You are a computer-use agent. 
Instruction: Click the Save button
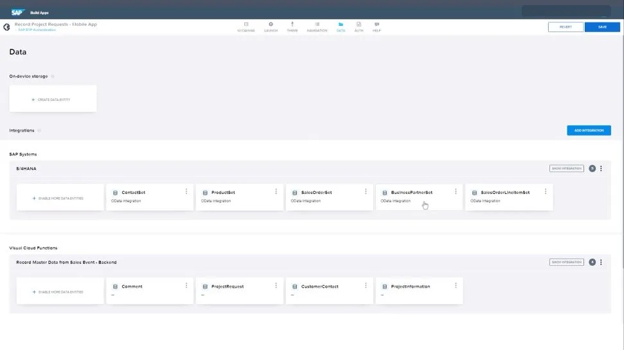602,27
